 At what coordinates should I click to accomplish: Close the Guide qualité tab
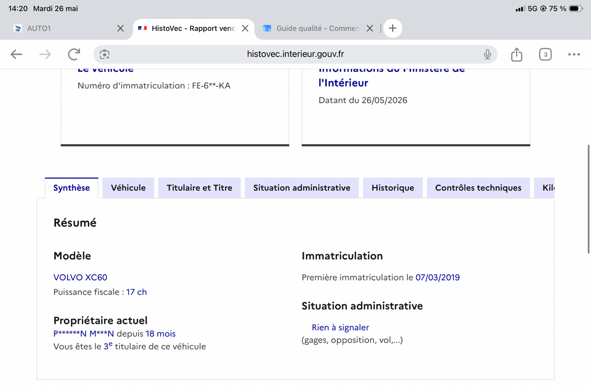pyautogui.click(x=370, y=29)
